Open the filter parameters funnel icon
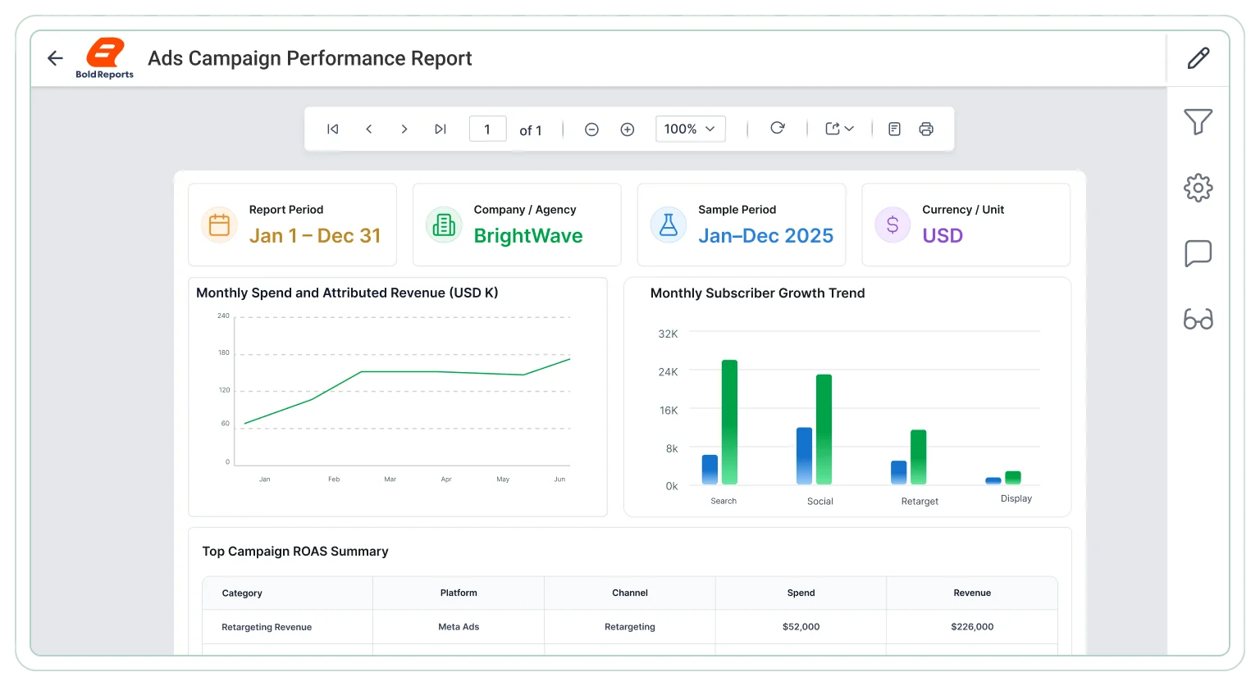This screenshot has height=686, width=1260. tap(1198, 122)
